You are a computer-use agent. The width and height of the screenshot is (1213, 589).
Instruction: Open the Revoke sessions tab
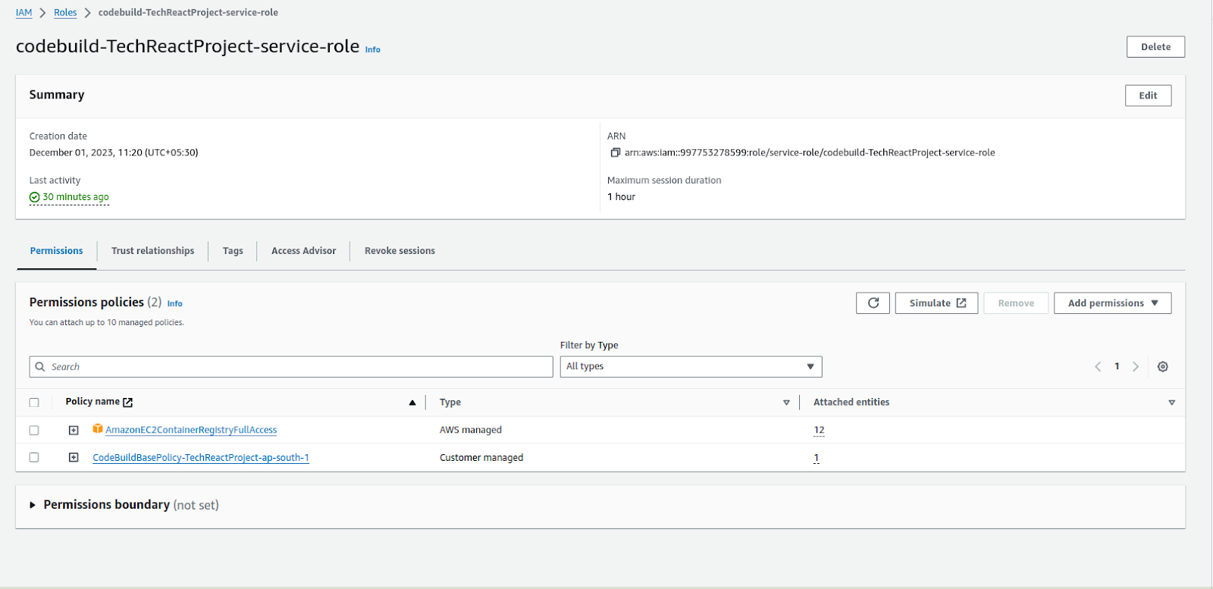click(x=400, y=251)
